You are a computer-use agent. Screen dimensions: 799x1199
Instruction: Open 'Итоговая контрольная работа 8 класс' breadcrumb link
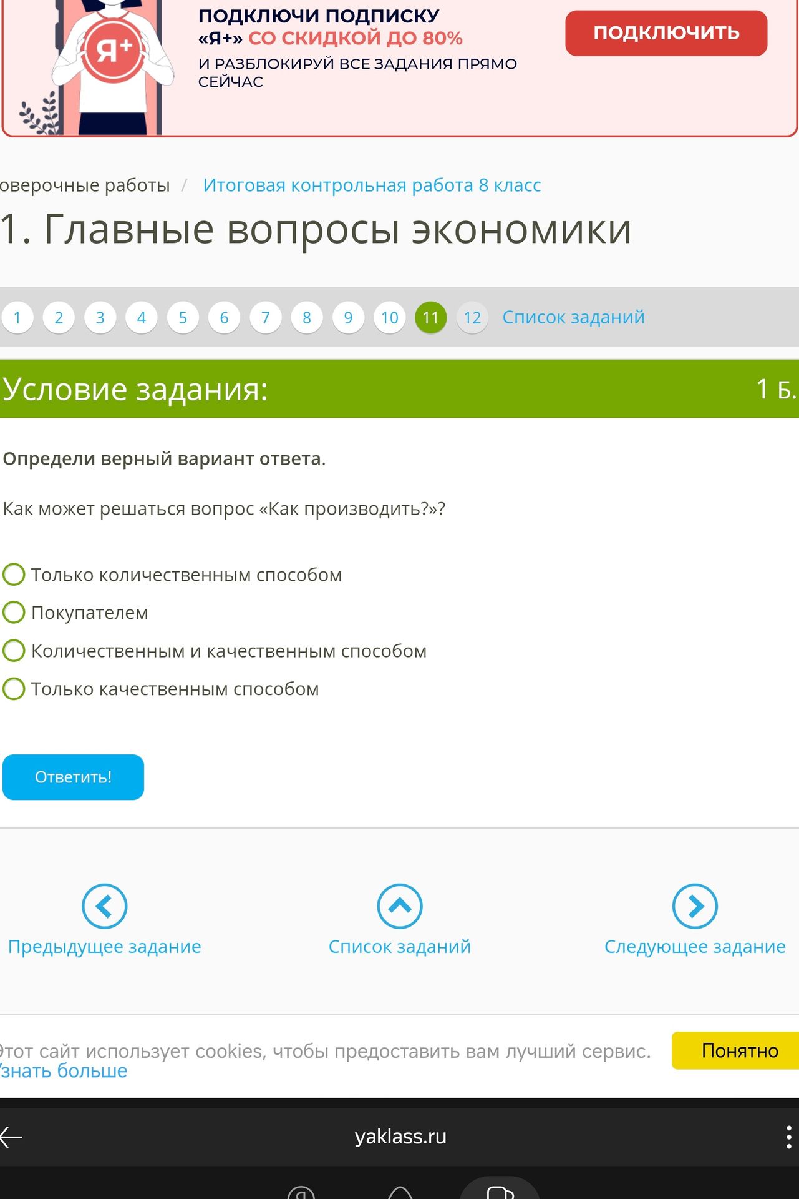[x=372, y=185]
